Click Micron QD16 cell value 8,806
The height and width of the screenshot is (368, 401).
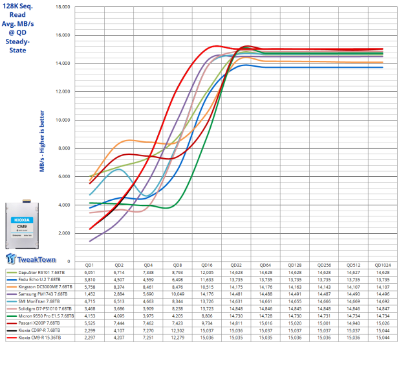[207, 316]
